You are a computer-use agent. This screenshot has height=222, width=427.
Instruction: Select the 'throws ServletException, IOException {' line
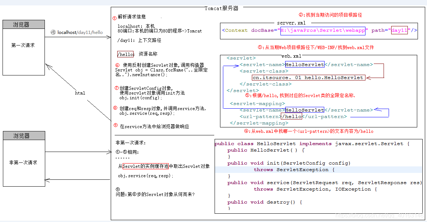click(x=315, y=189)
